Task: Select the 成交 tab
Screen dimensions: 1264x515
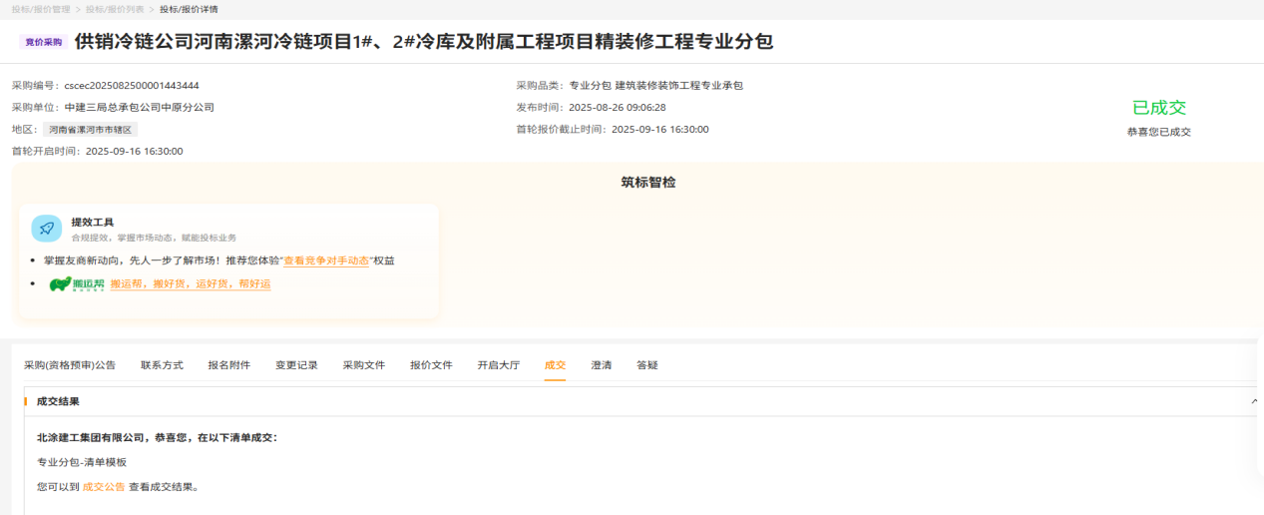Action: 555,365
